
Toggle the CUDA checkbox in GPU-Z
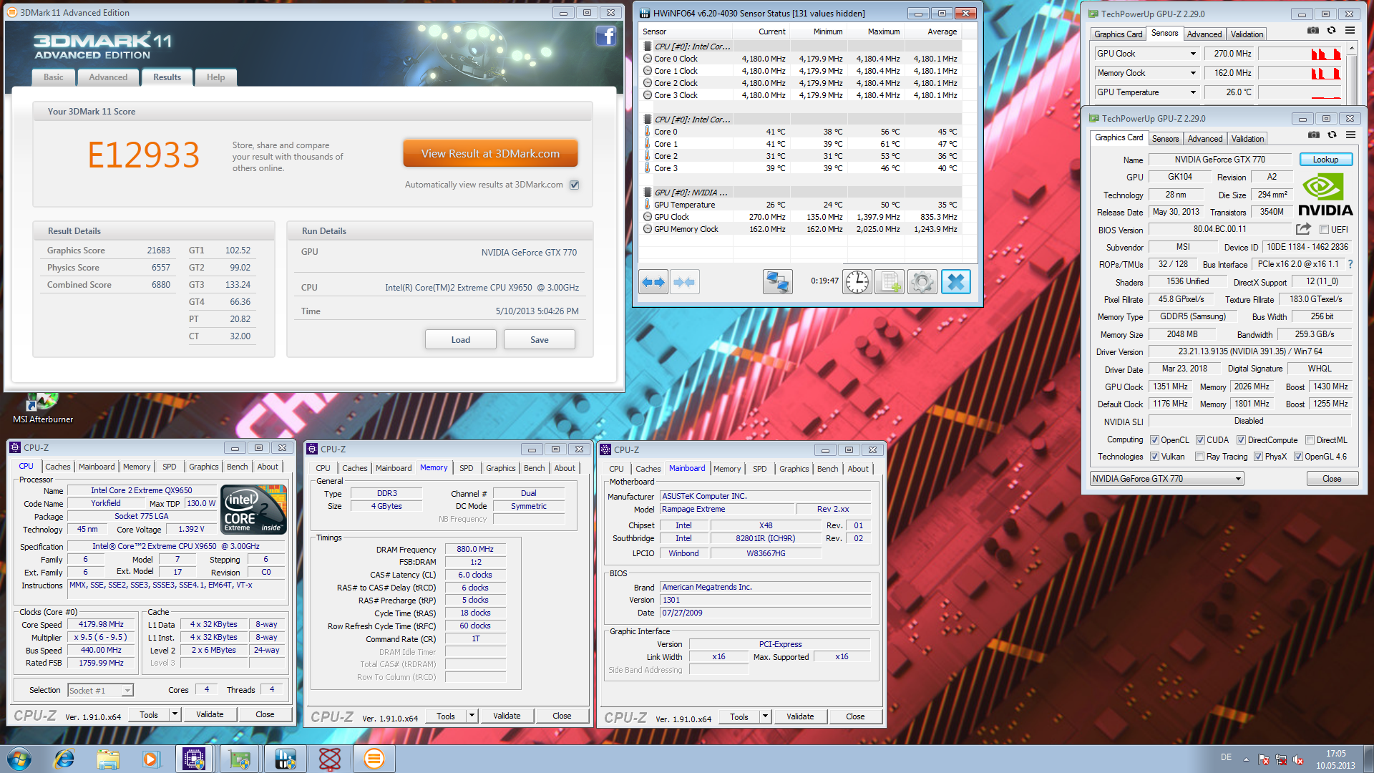click(x=1200, y=440)
